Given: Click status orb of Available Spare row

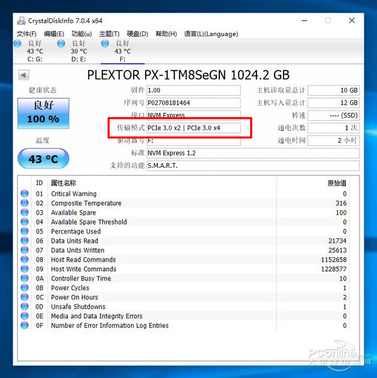Looking at the screenshot, I should click(x=25, y=213).
